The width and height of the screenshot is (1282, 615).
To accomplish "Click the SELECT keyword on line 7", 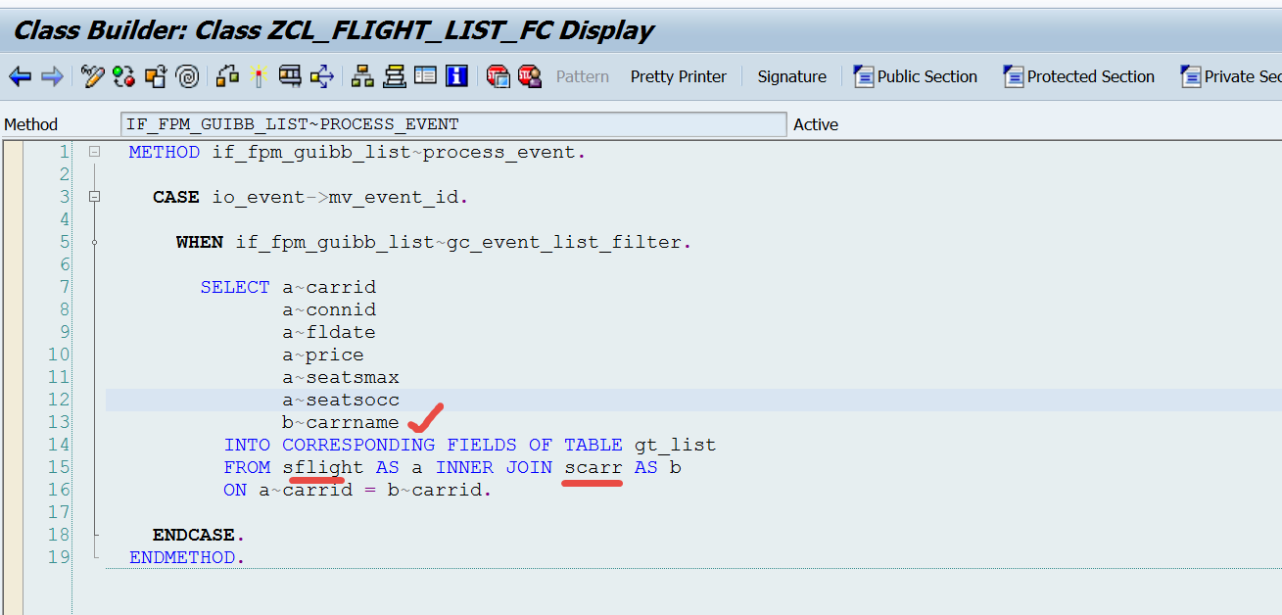I will (235, 287).
